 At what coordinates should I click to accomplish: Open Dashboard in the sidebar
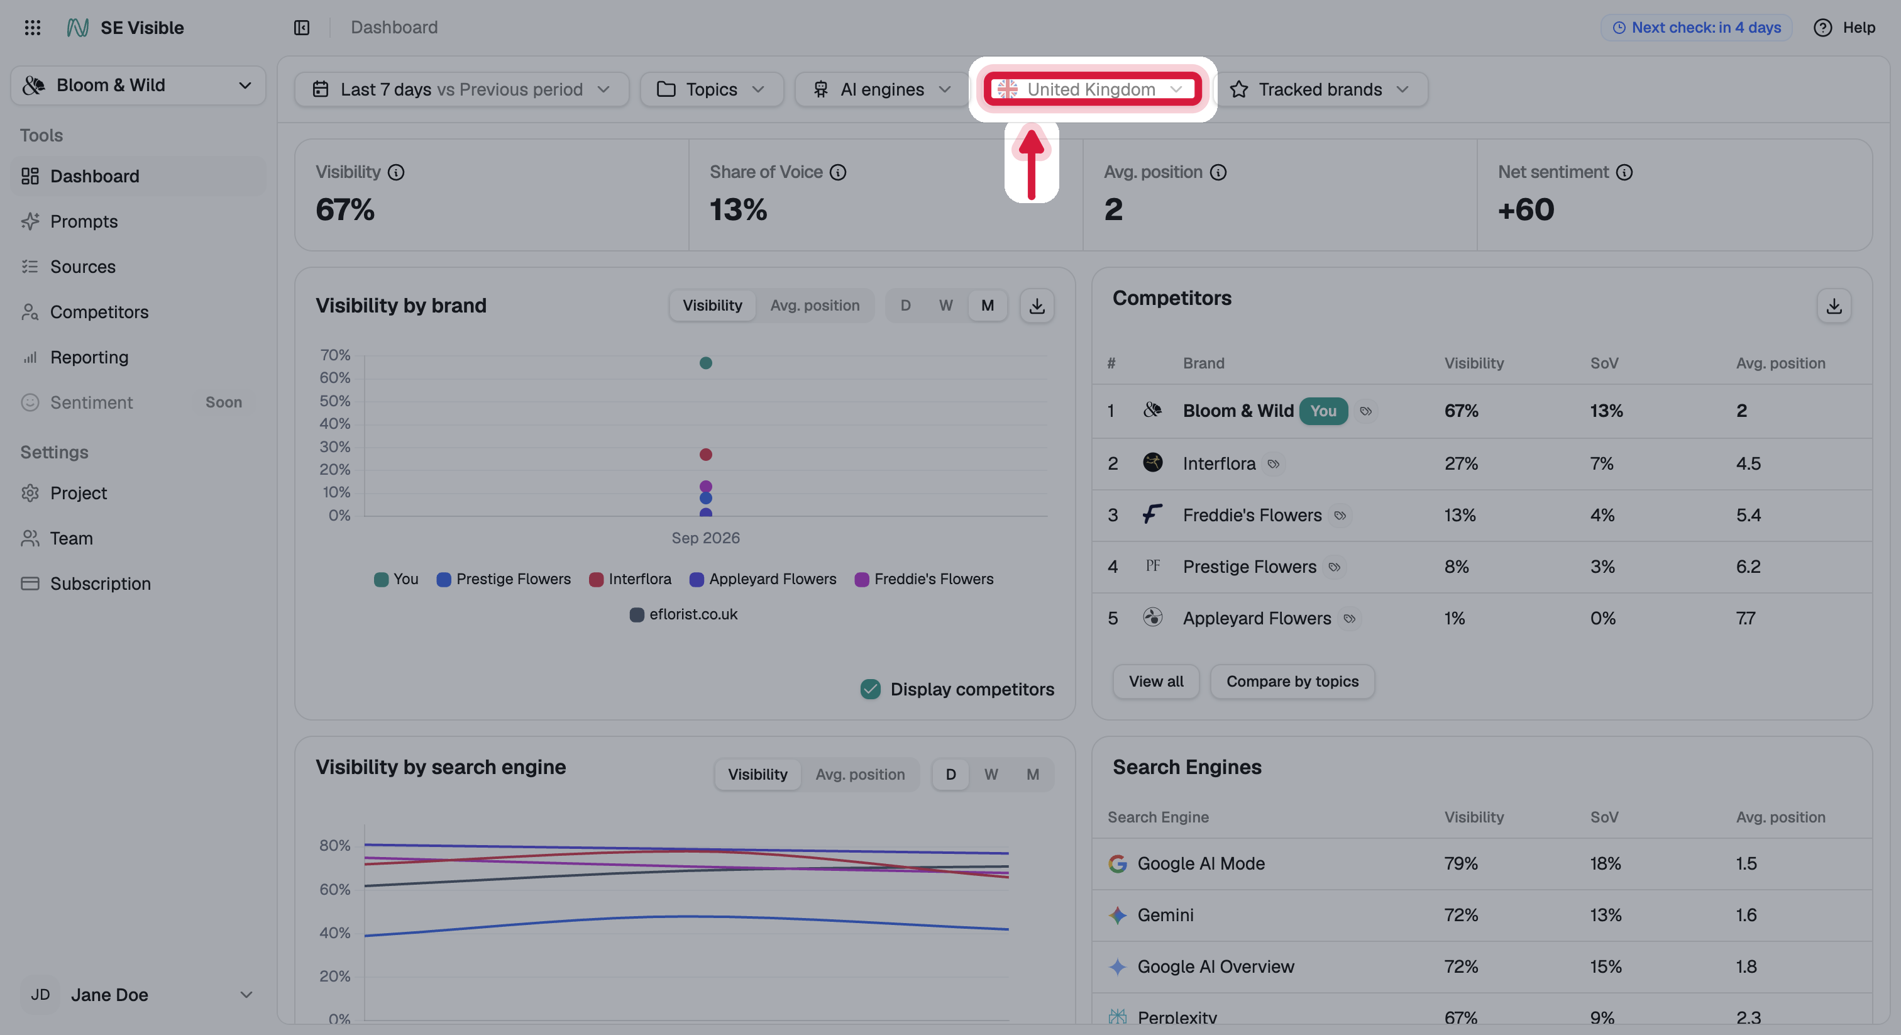tap(138, 177)
